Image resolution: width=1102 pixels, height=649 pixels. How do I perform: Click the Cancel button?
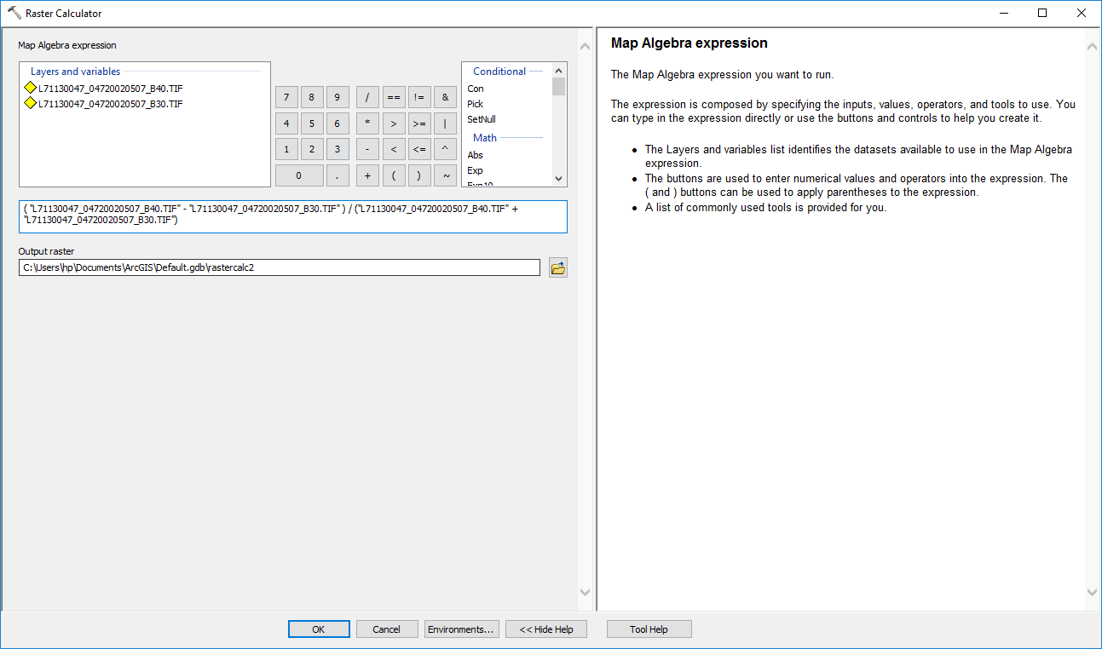point(386,629)
